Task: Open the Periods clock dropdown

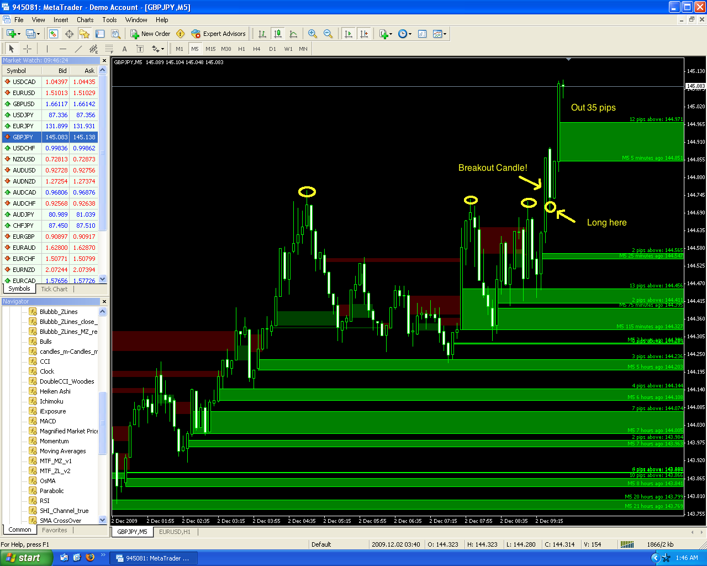Action: [404, 34]
